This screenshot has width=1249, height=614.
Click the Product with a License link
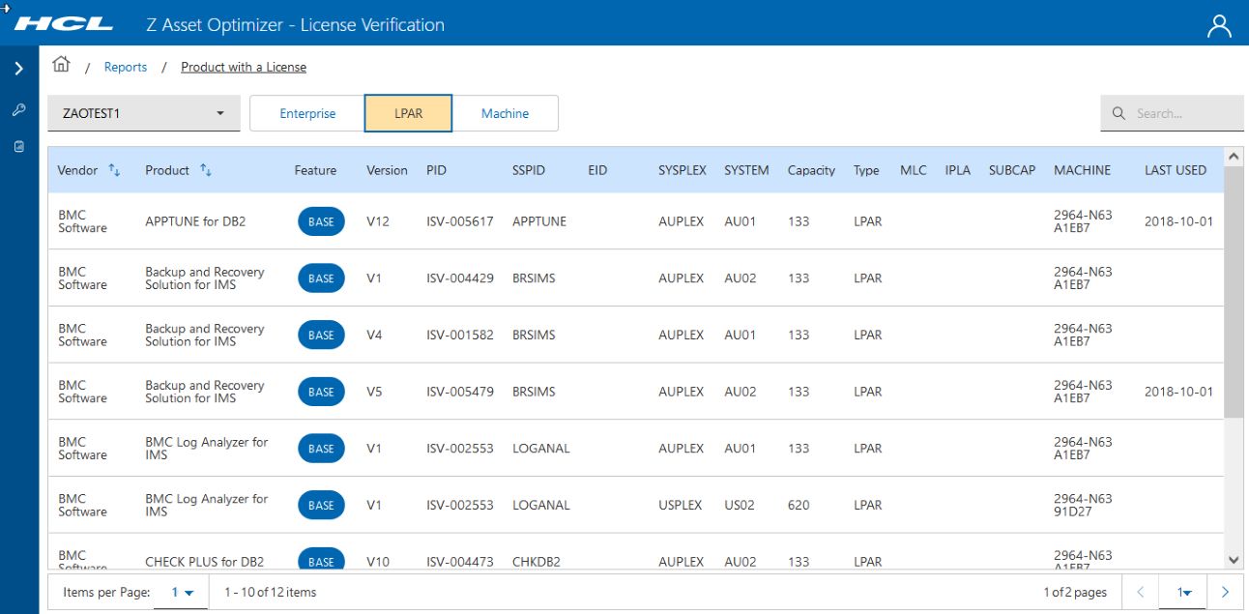(244, 67)
